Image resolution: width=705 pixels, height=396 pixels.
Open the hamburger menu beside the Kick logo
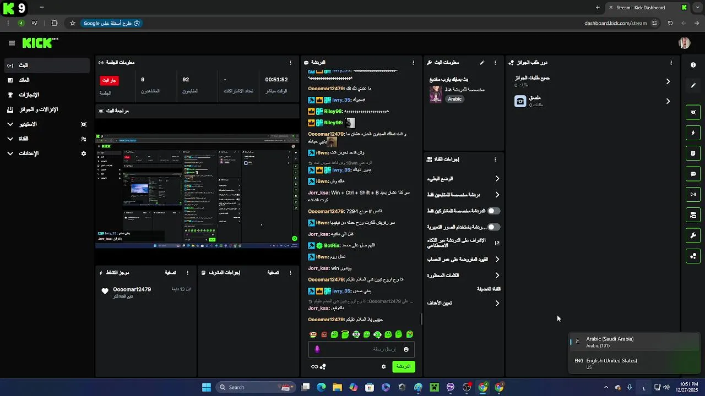[x=12, y=43]
